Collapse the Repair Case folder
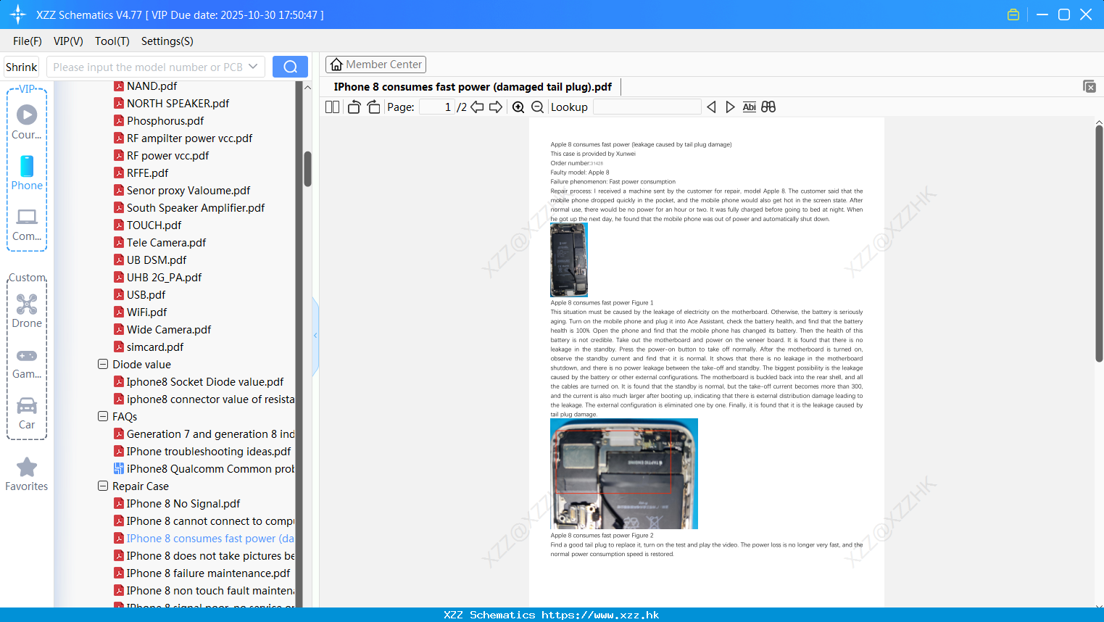1104x622 pixels. pos(103,486)
